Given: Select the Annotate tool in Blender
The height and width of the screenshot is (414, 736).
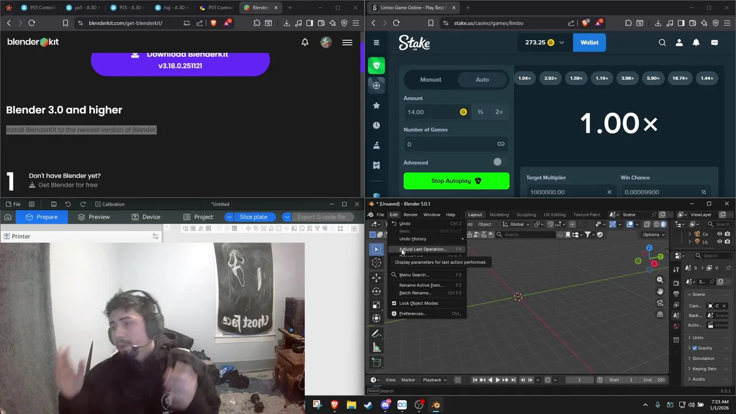Looking at the screenshot, I should click(x=377, y=333).
